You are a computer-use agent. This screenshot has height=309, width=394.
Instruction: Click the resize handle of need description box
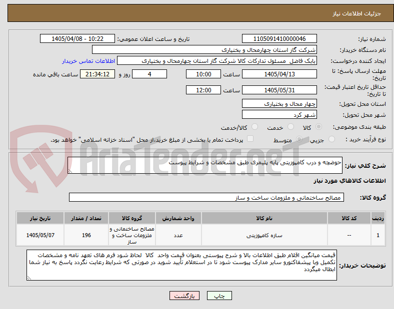coord(70,171)
